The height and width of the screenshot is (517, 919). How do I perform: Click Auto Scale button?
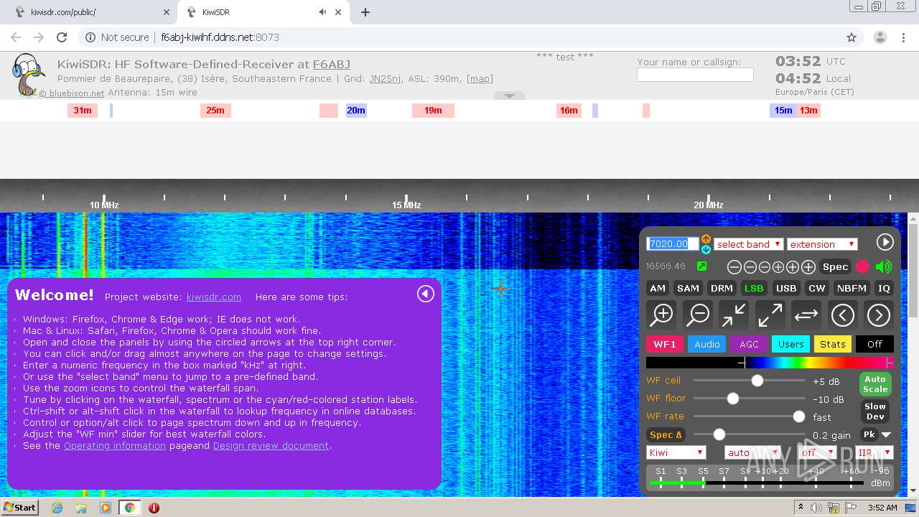(x=874, y=384)
